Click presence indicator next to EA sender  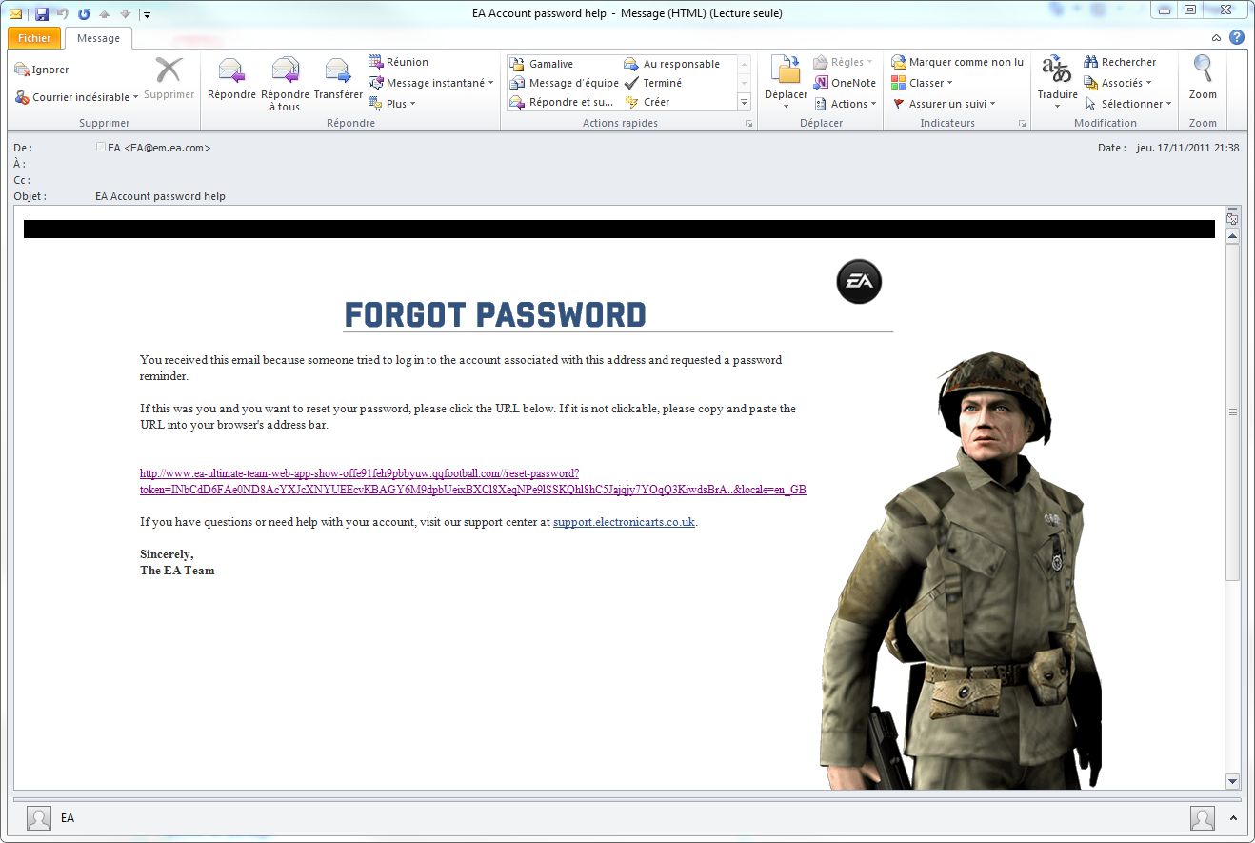pos(101,147)
